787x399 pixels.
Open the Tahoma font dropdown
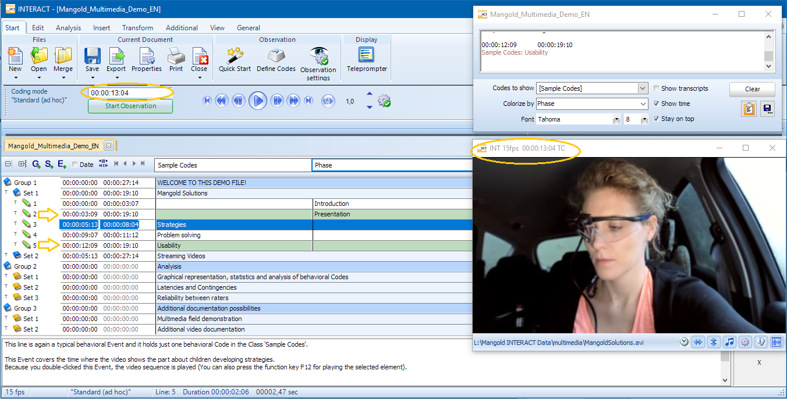pos(616,119)
